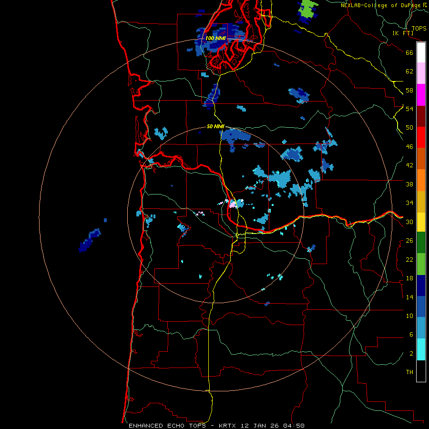
Task: Click the dark red (maroon) legend swatch
Action: [x=421, y=116]
